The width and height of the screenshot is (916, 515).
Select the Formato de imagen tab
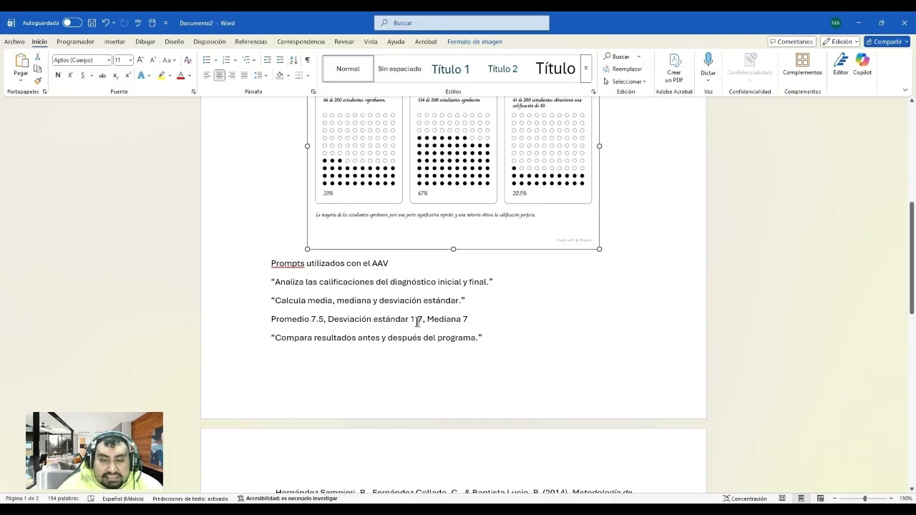[474, 41]
